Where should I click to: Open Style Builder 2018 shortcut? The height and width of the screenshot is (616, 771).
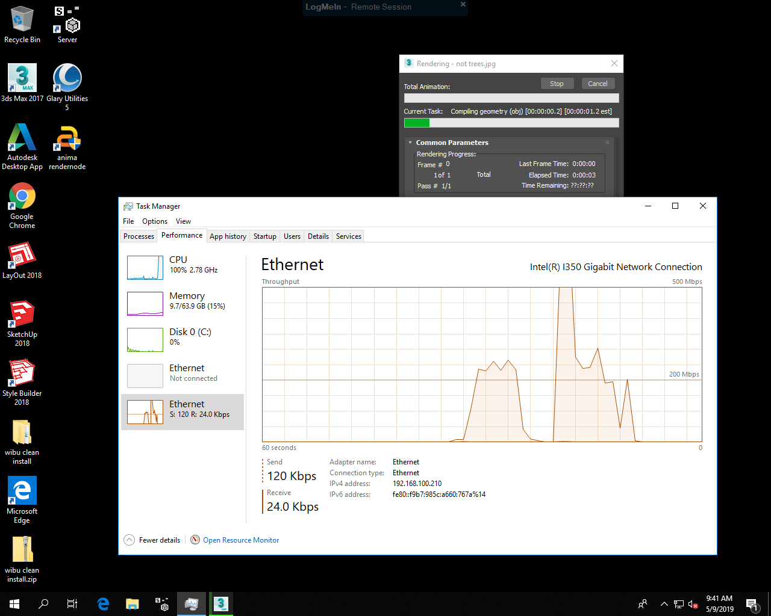[22, 383]
